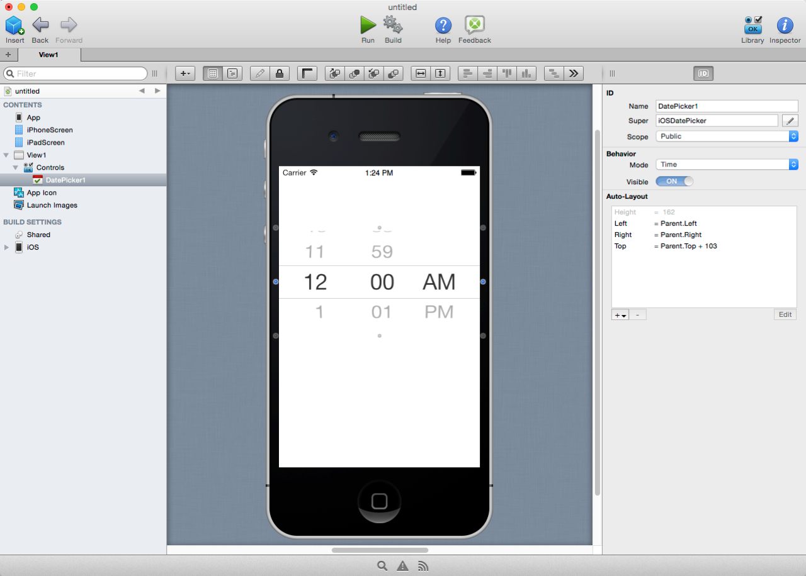Open the Mode dropdown set to Time

727,164
